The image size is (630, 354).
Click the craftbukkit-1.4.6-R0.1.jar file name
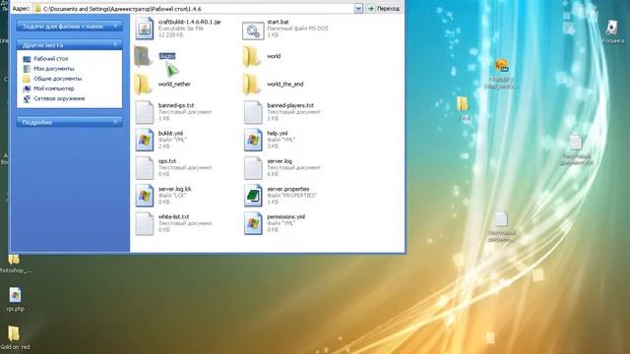190,22
